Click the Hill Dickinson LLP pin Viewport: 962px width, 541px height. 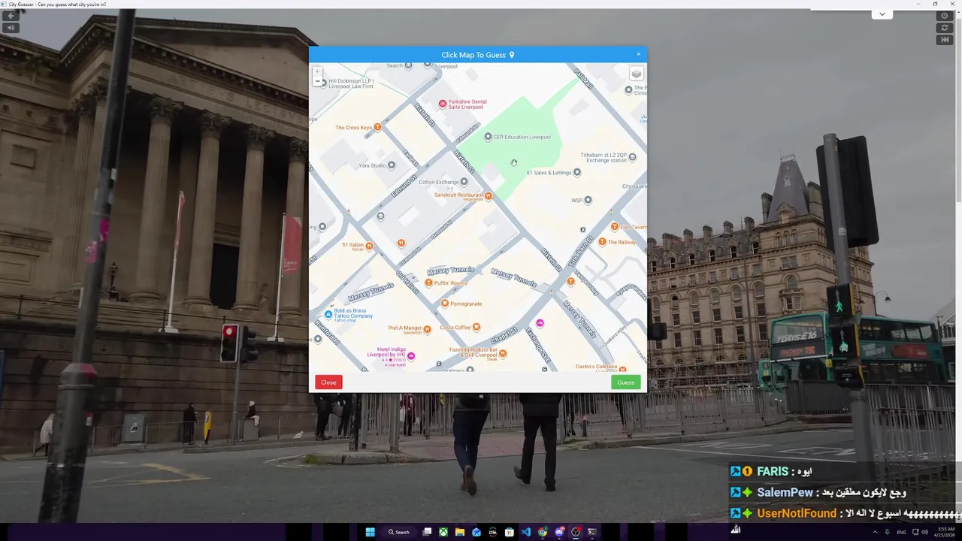pyautogui.click(x=323, y=83)
